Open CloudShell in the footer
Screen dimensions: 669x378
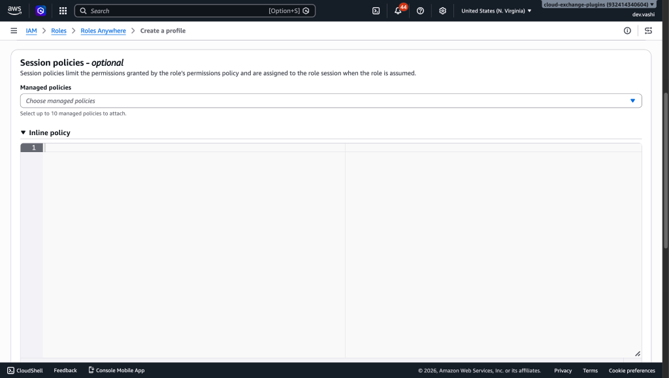[25, 370]
